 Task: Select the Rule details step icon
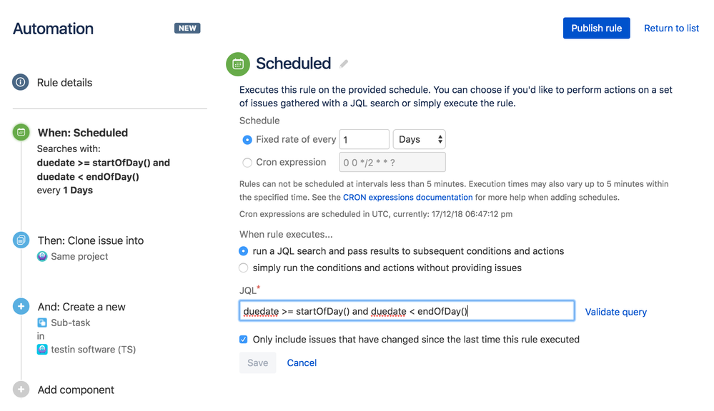pyautogui.click(x=21, y=82)
